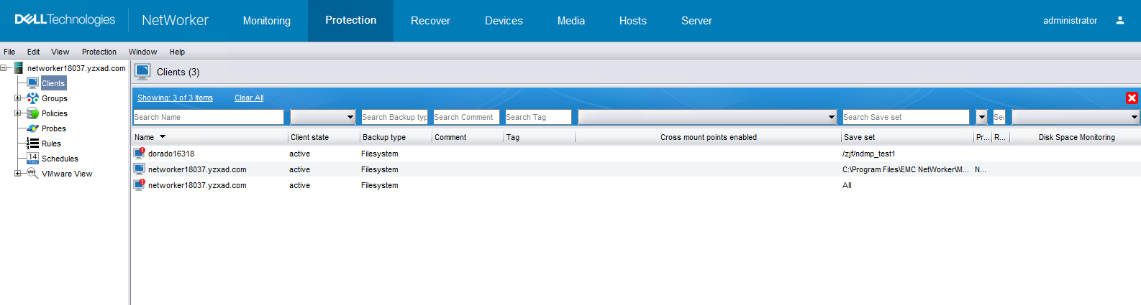Image resolution: width=1141 pixels, height=305 pixels.
Task: Open the Cross mount points enabled filter dropdown
Action: (707, 117)
